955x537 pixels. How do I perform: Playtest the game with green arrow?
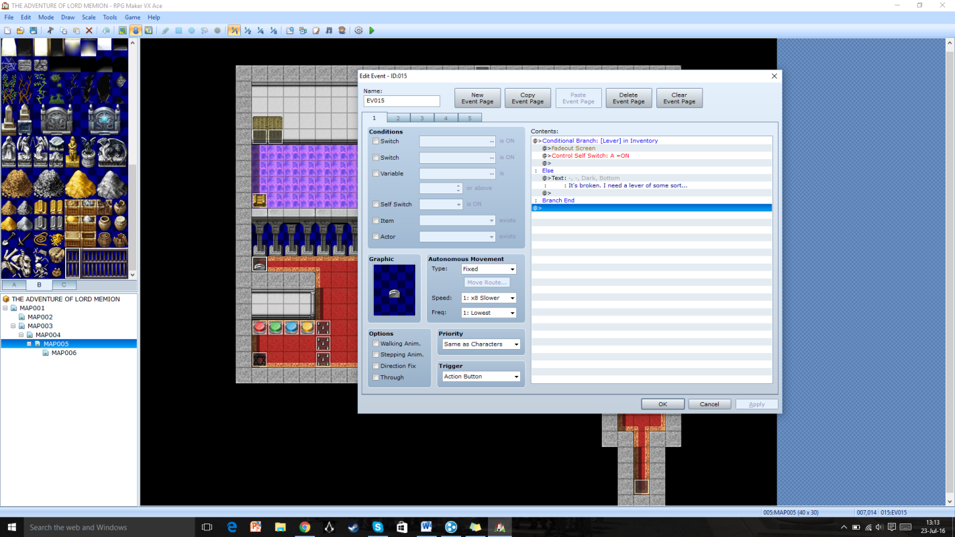tap(372, 30)
